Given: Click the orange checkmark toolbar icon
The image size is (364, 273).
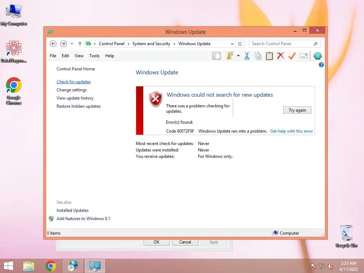Looking at the screenshot, I should tap(292, 56).
